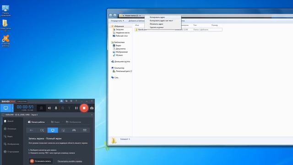
Task: Select Сеть in Explorer navigation pane
Action: click(x=115, y=77)
